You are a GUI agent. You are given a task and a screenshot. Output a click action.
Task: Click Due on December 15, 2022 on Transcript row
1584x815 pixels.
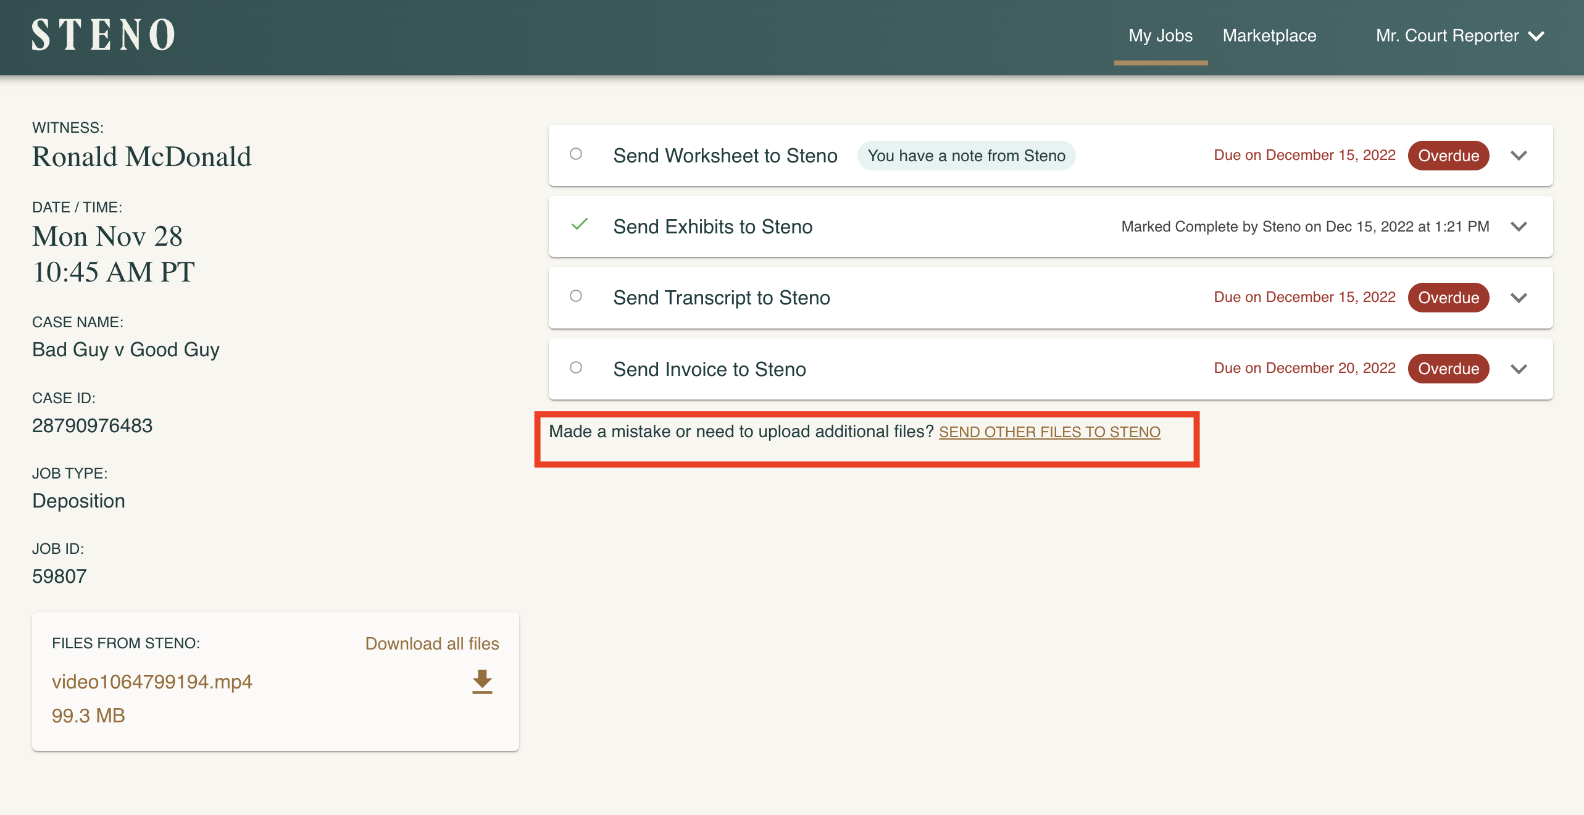pyautogui.click(x=1304, y=297)
